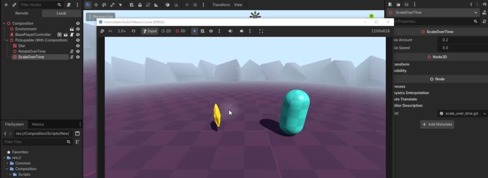Toggle use local space cube icon
Viewport: 488px width, 178px height.
[167, 5]
